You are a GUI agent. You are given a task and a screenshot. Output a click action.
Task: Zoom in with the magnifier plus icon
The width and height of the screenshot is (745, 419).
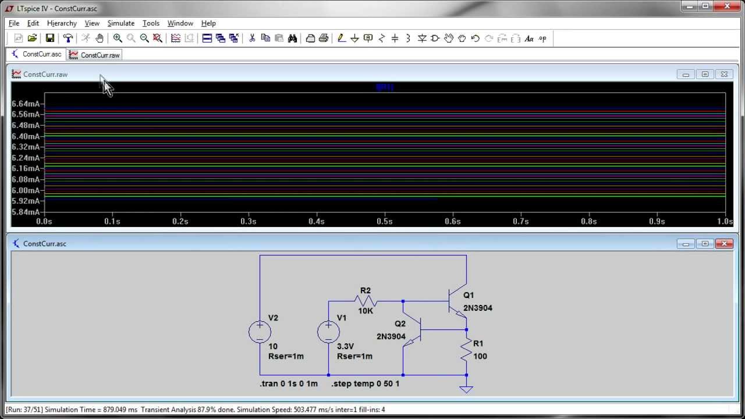tap(118, 38)
